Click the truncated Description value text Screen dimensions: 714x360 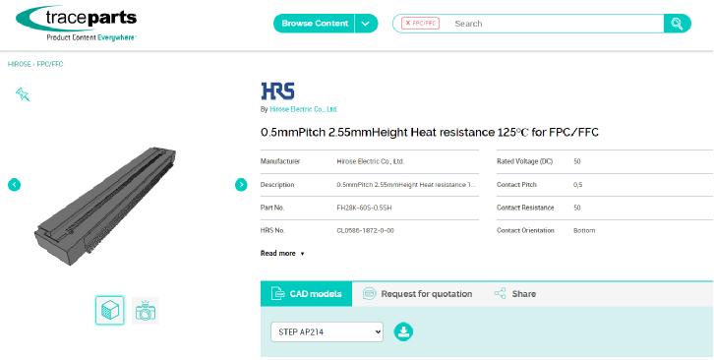click(406, 185)
